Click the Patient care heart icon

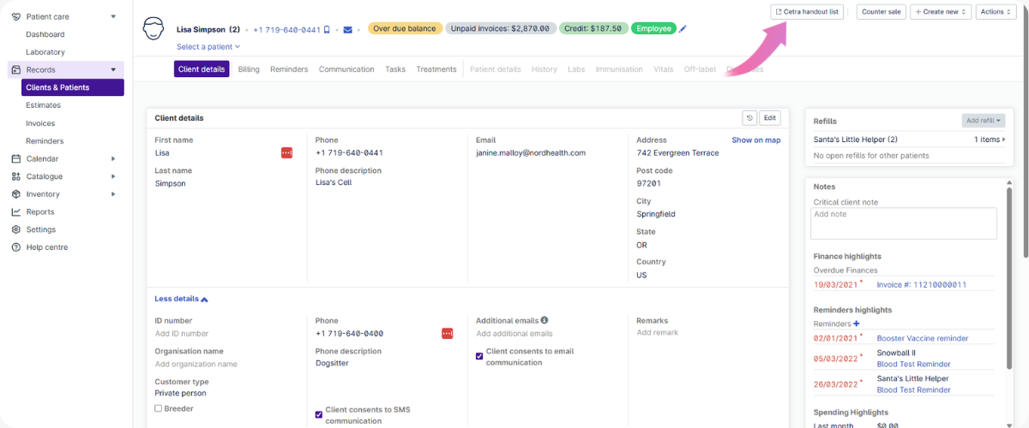[x=16, y=16]
